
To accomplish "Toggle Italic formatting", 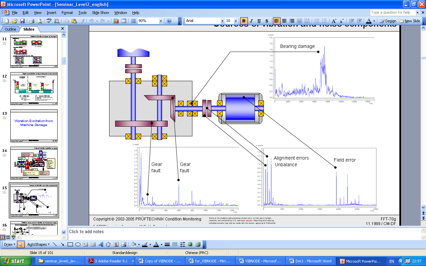I will [x=251, y=21].
